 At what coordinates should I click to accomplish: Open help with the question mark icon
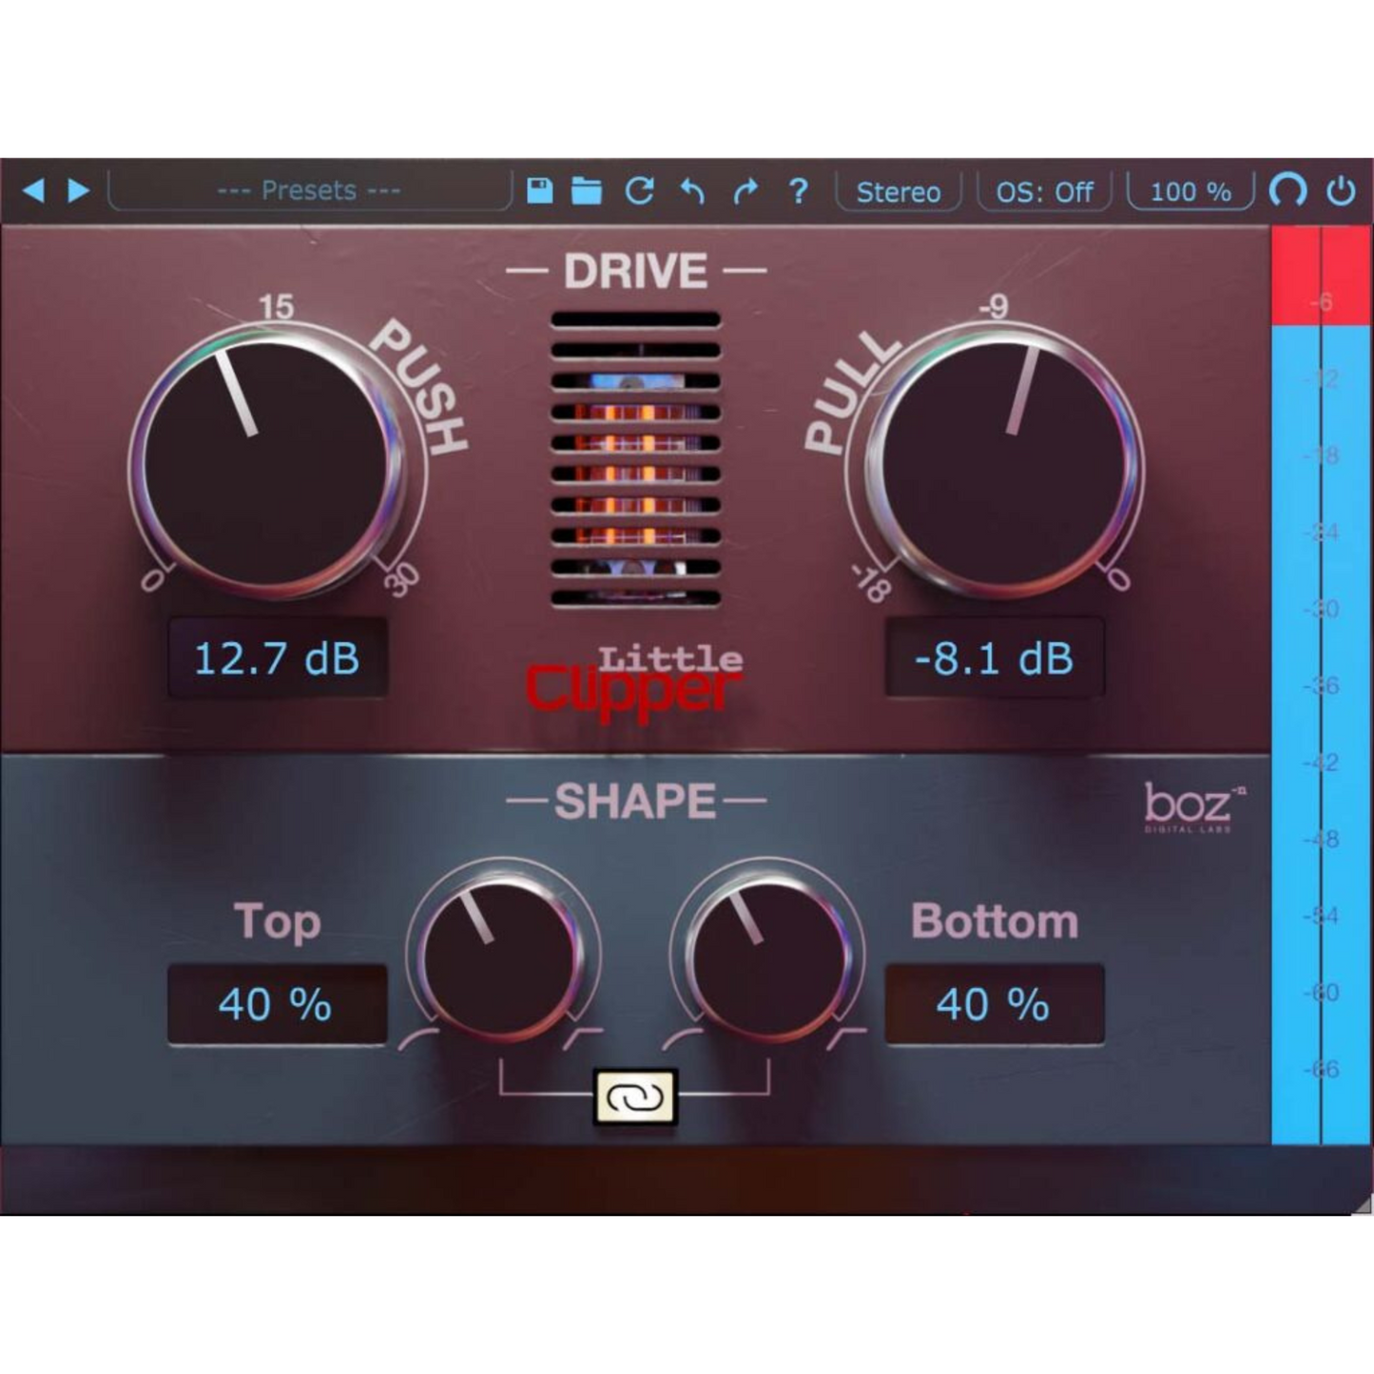tap(799, 191)
